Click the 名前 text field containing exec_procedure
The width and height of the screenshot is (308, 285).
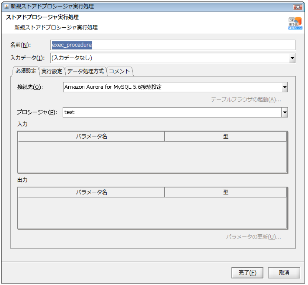pyautogui.click(x=148, y=45)
